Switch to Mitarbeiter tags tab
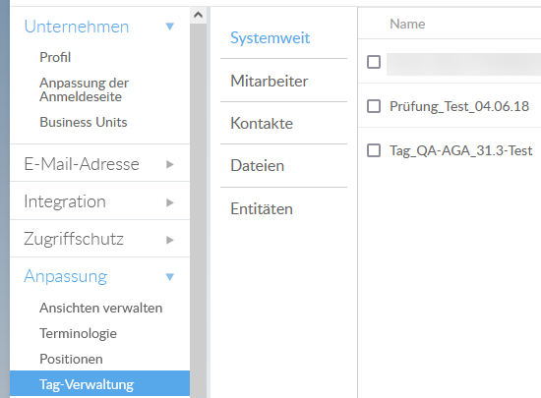This screenshot has width=541, height=398. pos(270,82)
